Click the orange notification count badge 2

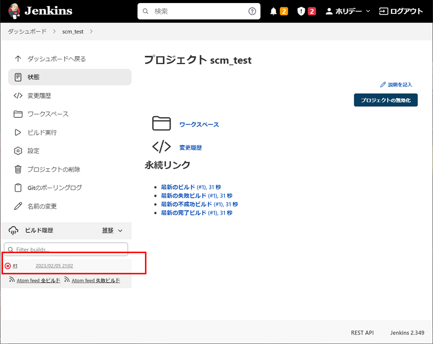(x=284, y=11)
